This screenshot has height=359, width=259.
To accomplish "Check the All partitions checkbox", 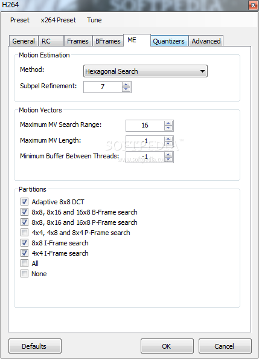I will point(25,264).
